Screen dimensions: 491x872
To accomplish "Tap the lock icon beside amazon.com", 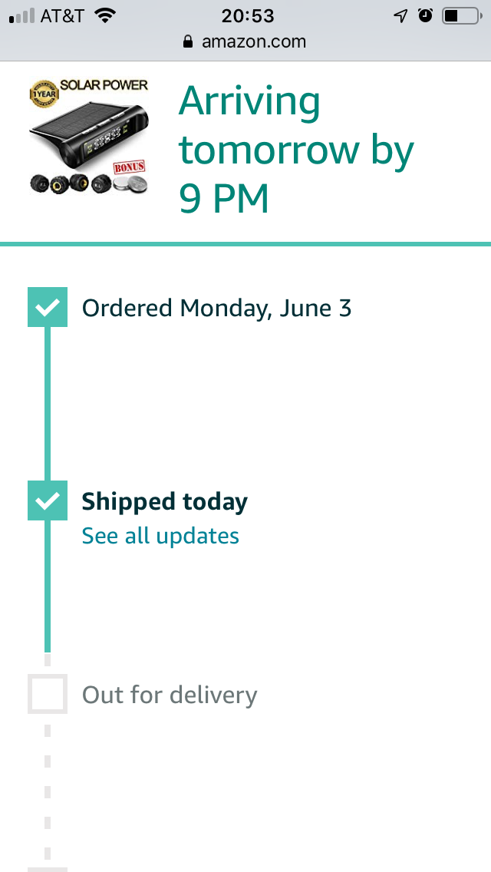I will (188, 41).
